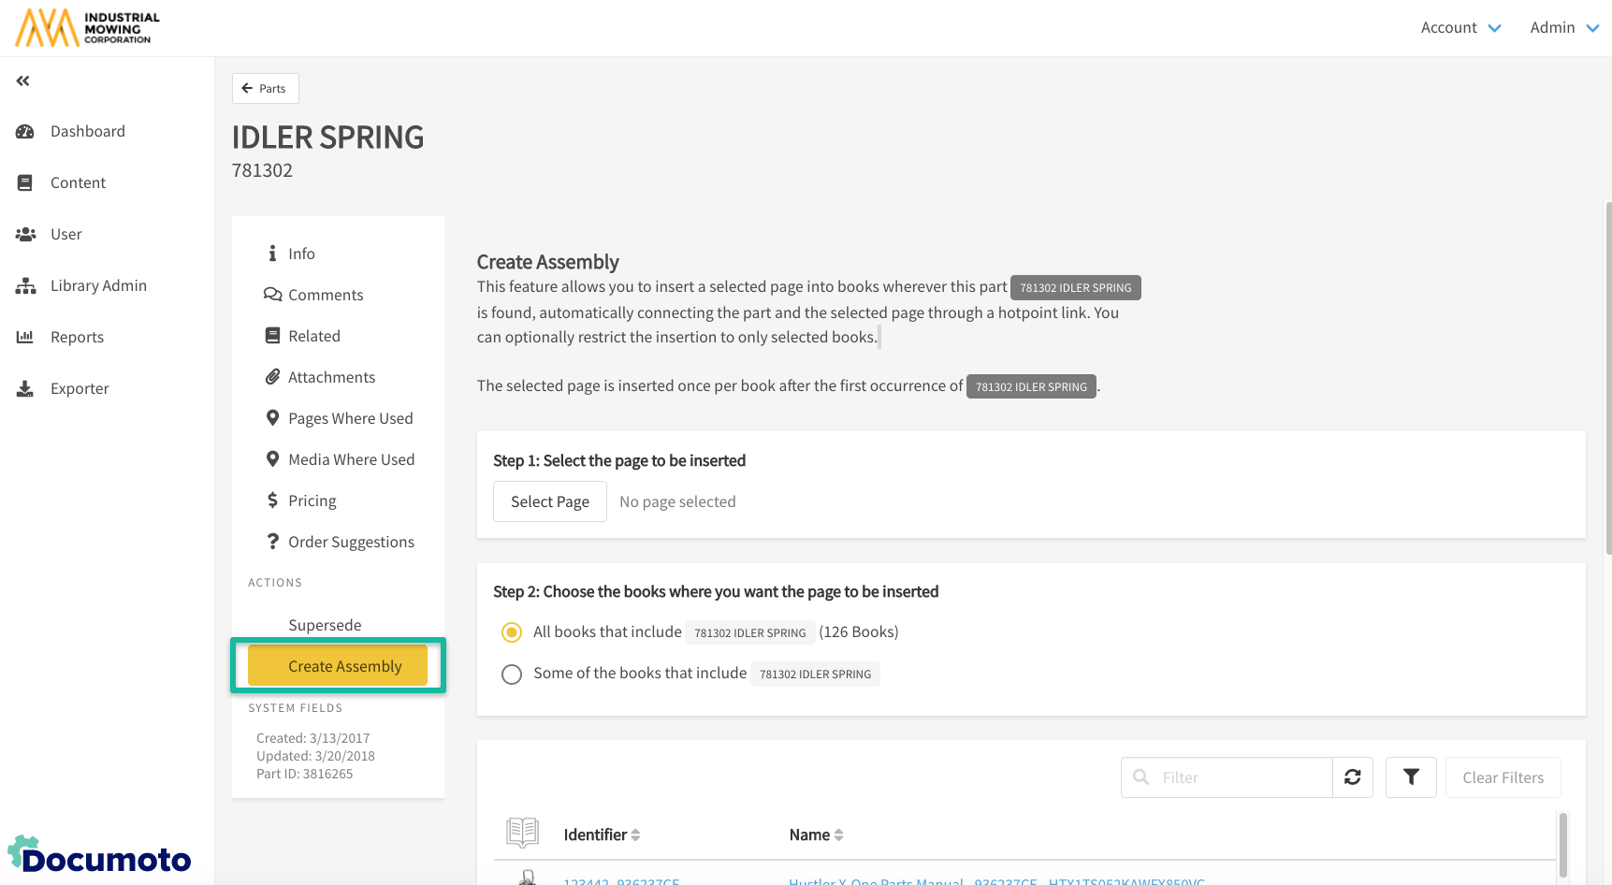This screenshot has width=1612, height=885.
Task: Open the funnel filter options button
Action: coord(1410,777)
